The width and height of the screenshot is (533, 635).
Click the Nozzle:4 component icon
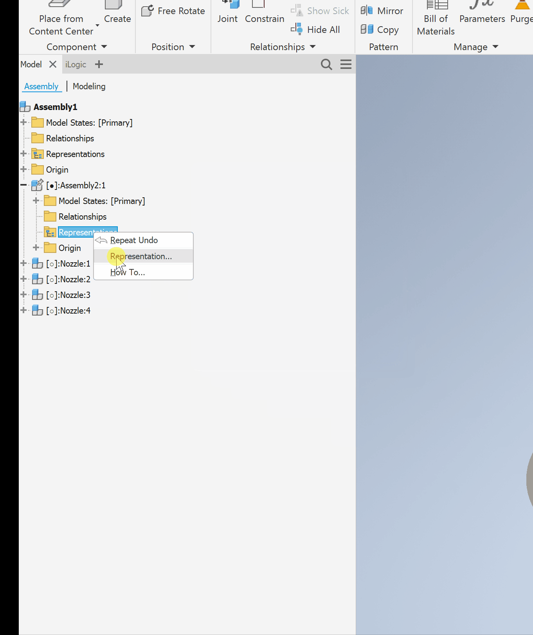pyautogui.click(x=38, y=310)
